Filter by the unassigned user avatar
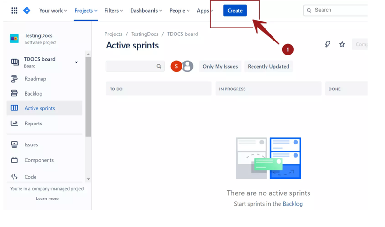The width and height of the screenshot is (385, 227). tap(188, 66)
